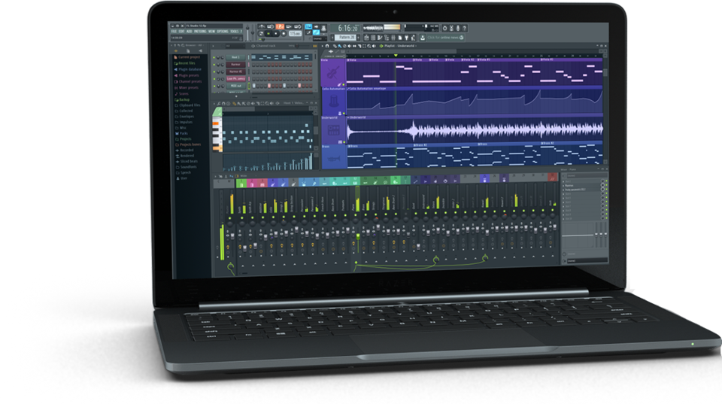
Task: Open the EDIT menu
Action: click(181, 32)
